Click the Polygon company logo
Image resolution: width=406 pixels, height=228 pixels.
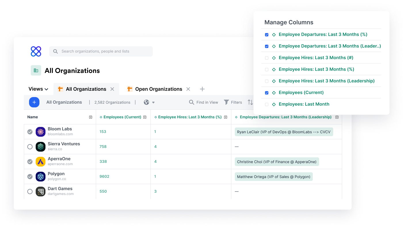point(40,176)
